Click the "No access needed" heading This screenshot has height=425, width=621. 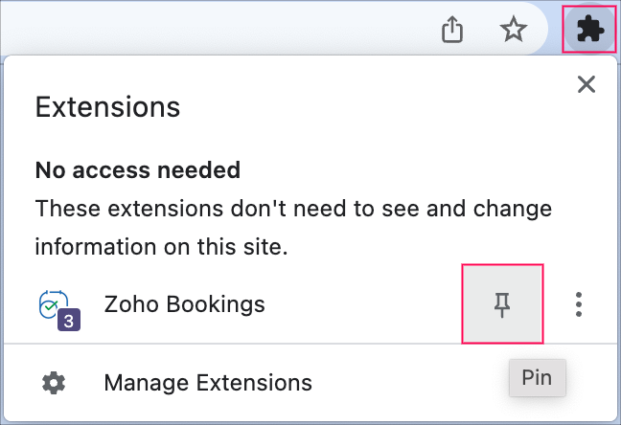click(137, 170)
